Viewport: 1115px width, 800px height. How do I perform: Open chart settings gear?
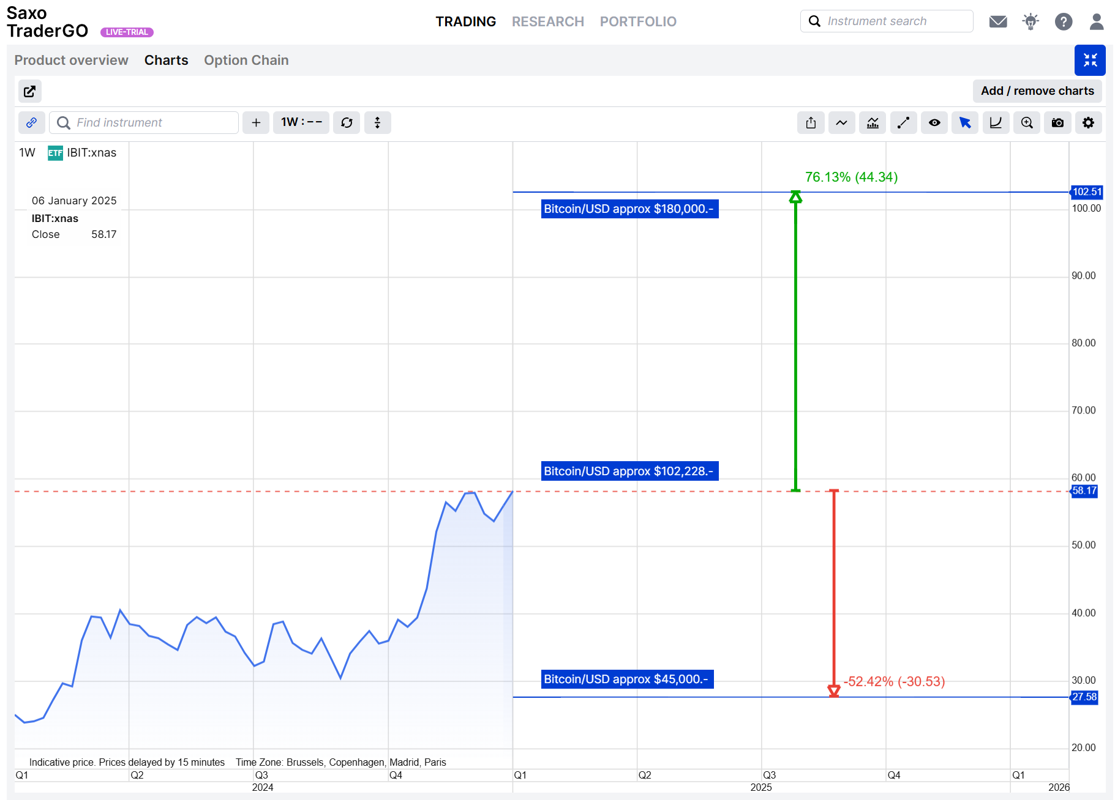(1088, 123)
